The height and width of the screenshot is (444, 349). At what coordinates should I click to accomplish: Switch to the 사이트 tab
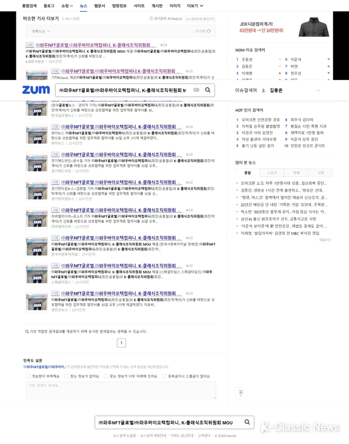[x=139, y=6]
